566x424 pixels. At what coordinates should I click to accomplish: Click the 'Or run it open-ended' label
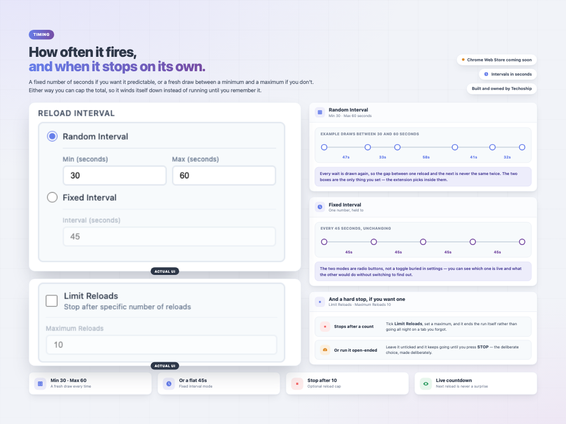(x=355, y=350)
